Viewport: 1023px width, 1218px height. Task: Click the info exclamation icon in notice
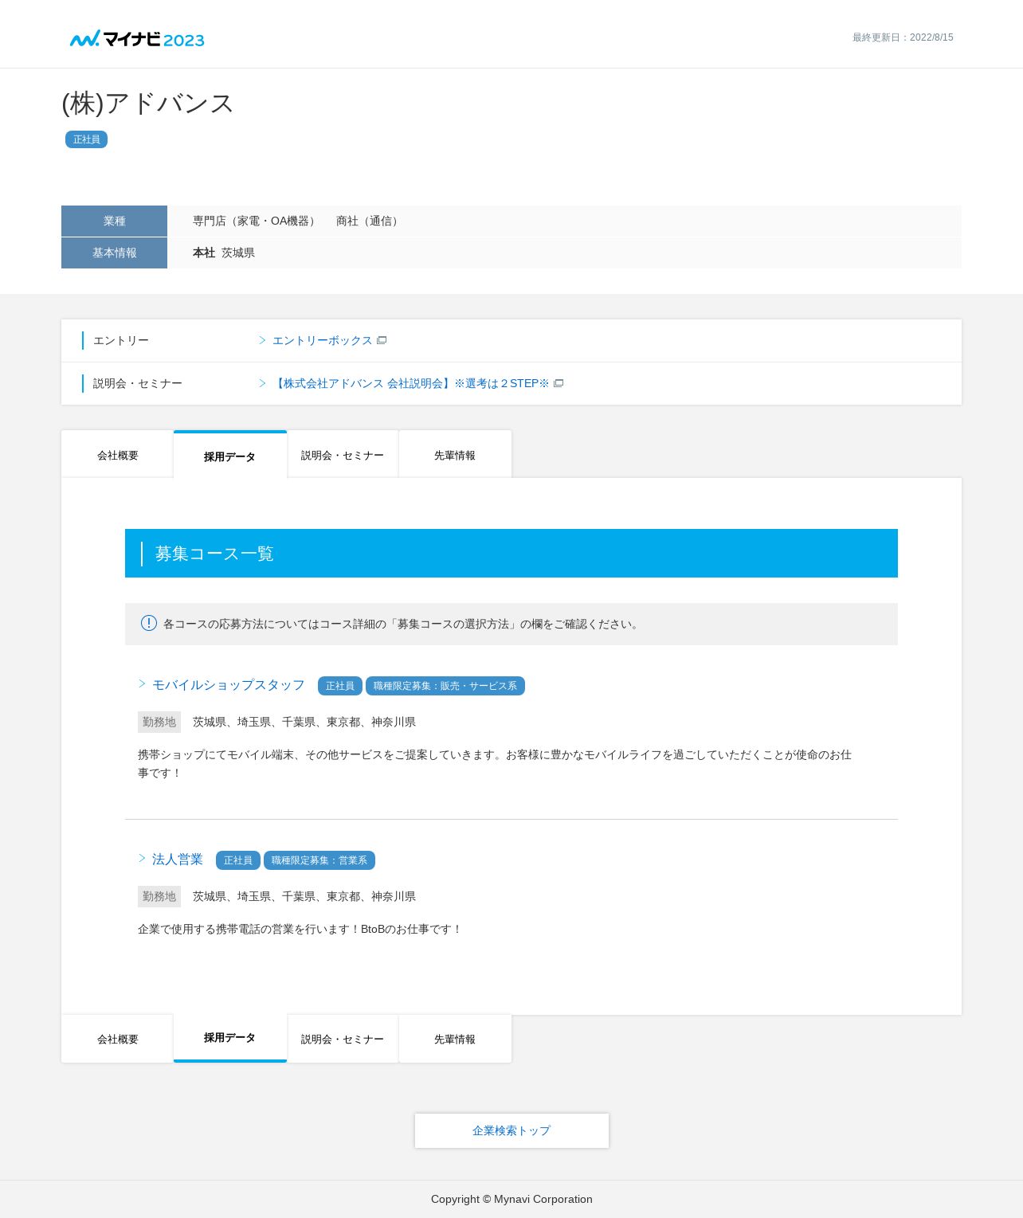pyautogui.click(x=149, y=623)
